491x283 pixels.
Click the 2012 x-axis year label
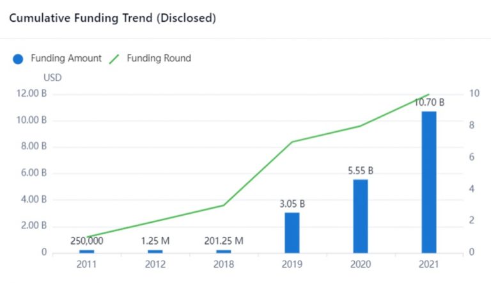155,264
